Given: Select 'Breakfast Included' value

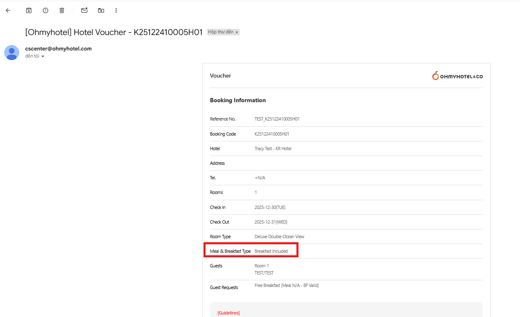Looking at the screenshot, I should point(271,251).
